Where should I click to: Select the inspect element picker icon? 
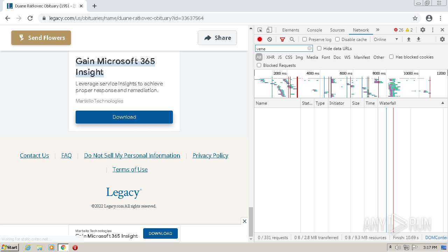pyautogui.click(x=260, y=30)
